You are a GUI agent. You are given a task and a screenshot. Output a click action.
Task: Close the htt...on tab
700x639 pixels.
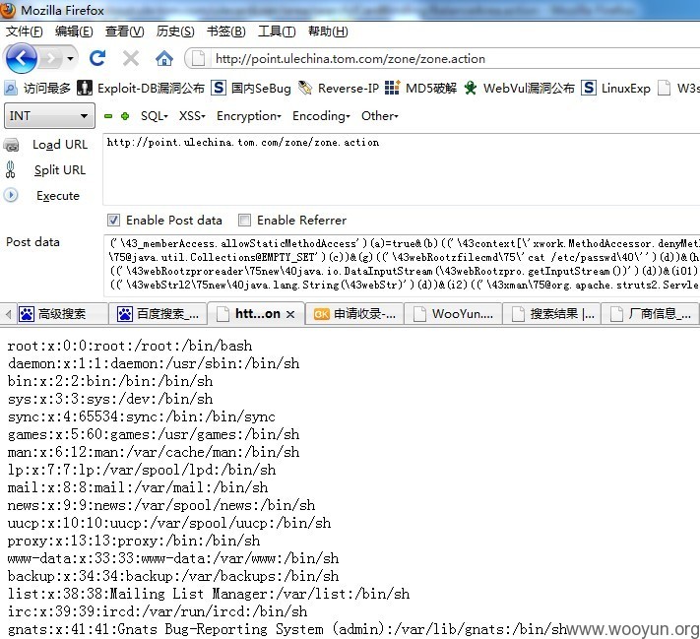click(290, 314)
